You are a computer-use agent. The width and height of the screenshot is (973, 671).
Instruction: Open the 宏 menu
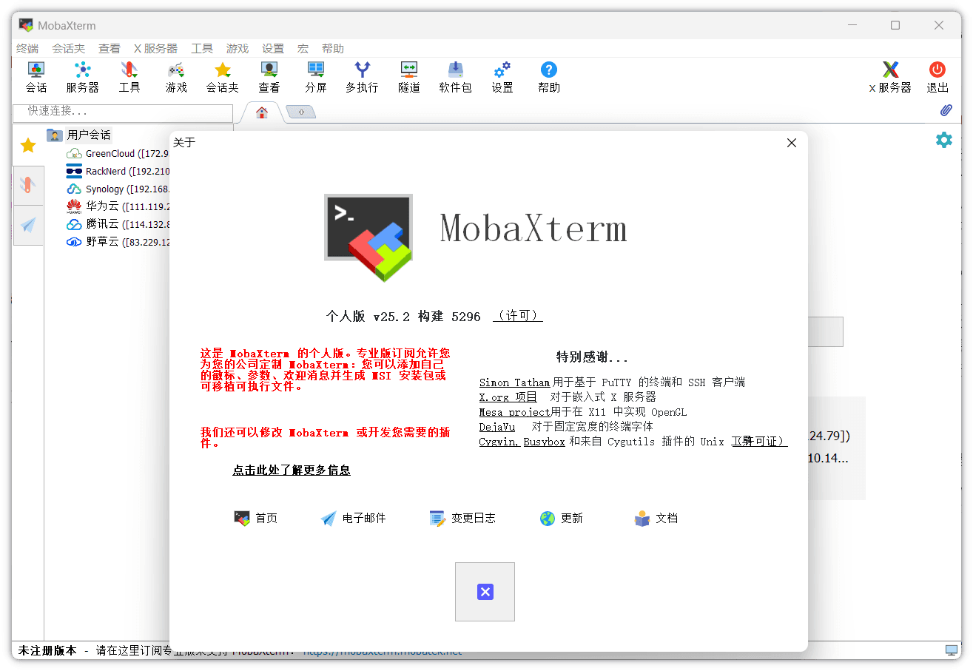(303, 48)
